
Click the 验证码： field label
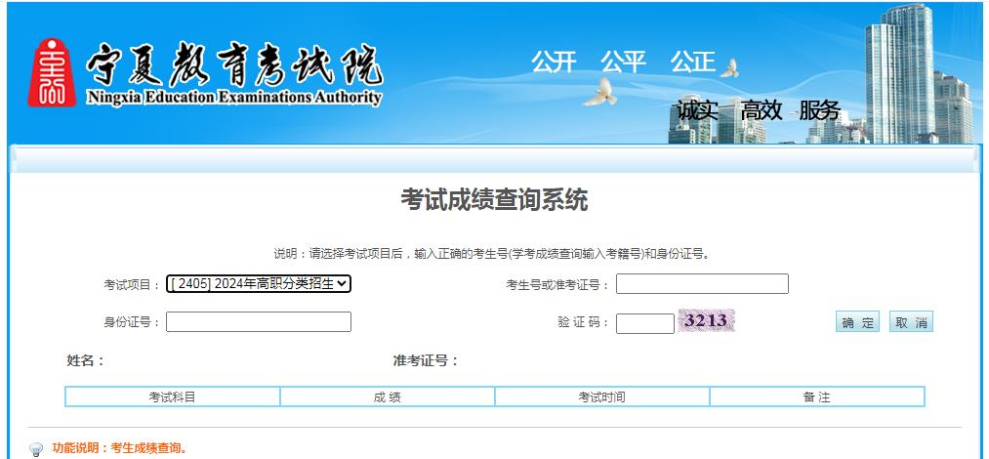point(584,322)
